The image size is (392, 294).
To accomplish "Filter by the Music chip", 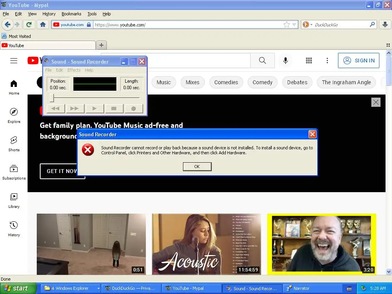I will tap(163, 82).
